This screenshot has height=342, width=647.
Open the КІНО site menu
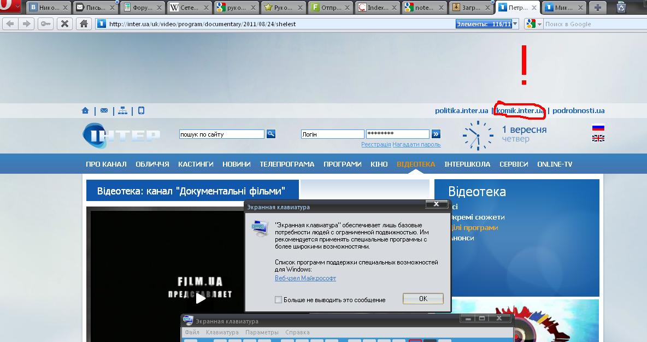point(379,164)
